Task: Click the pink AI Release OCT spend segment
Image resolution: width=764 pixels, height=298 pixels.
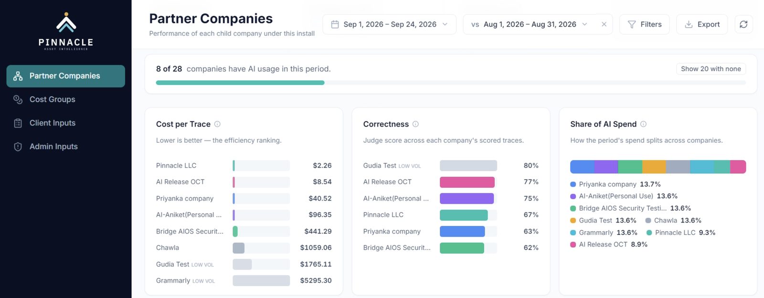Action: tap(738, 167)
